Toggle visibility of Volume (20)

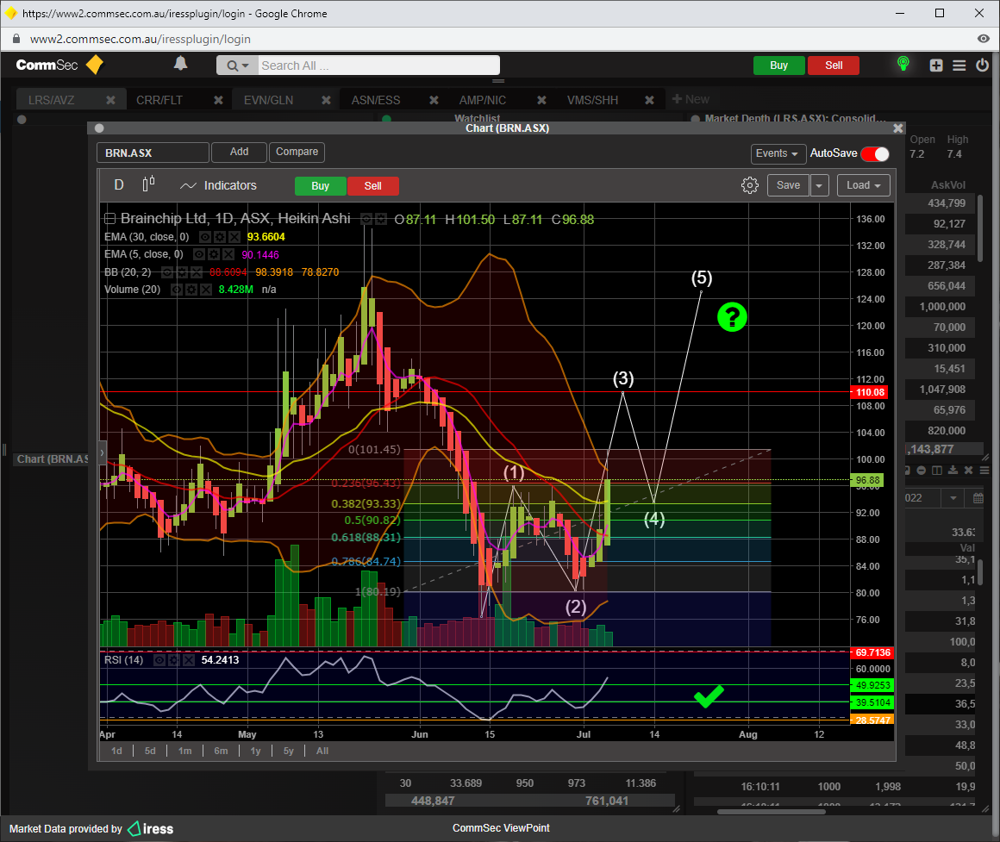pos(177,290)
